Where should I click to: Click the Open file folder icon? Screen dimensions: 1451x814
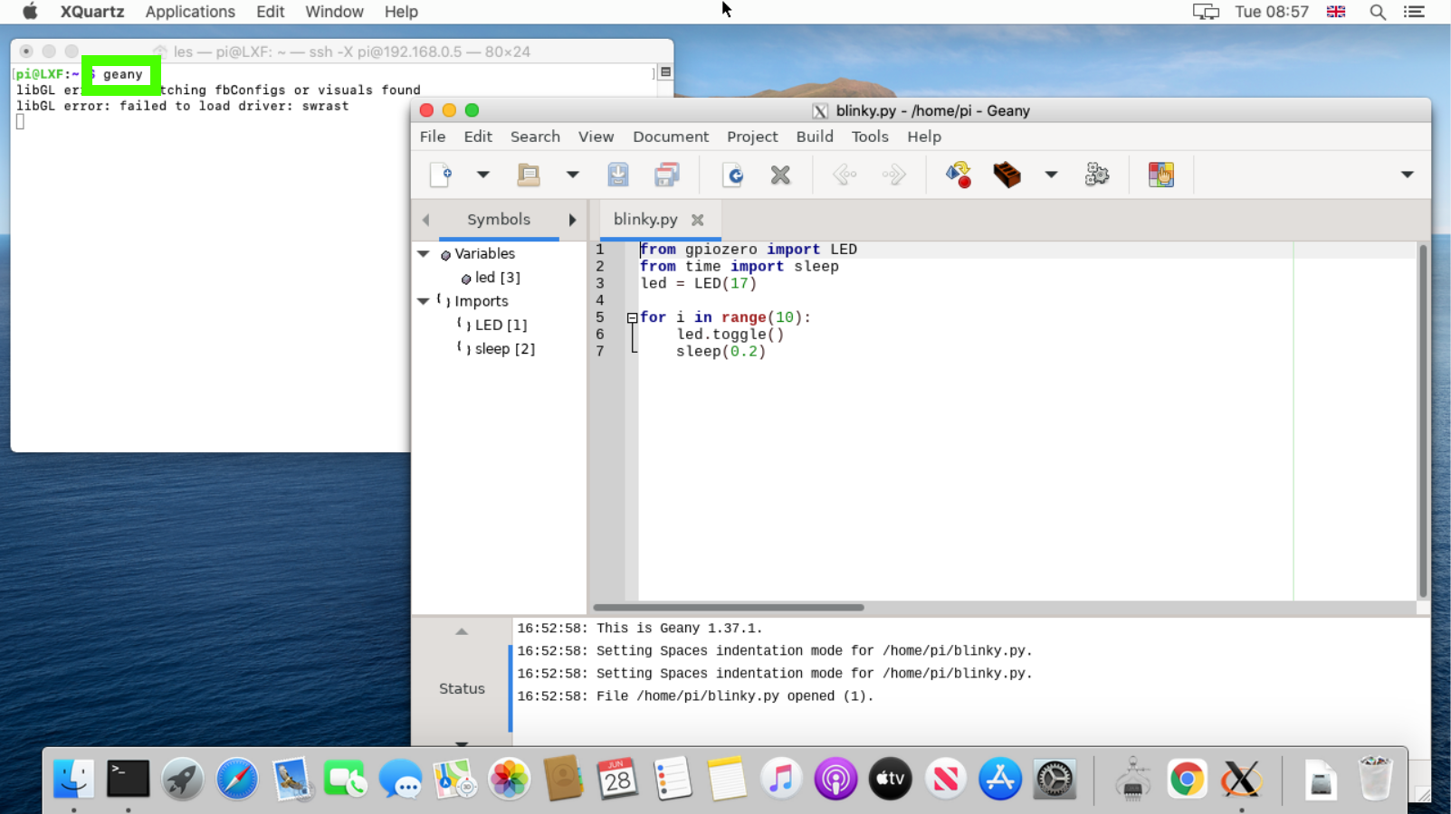click(529, 175)
